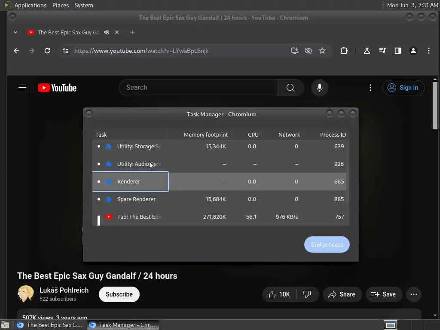Select the Renderer task row

pos(219,182)
